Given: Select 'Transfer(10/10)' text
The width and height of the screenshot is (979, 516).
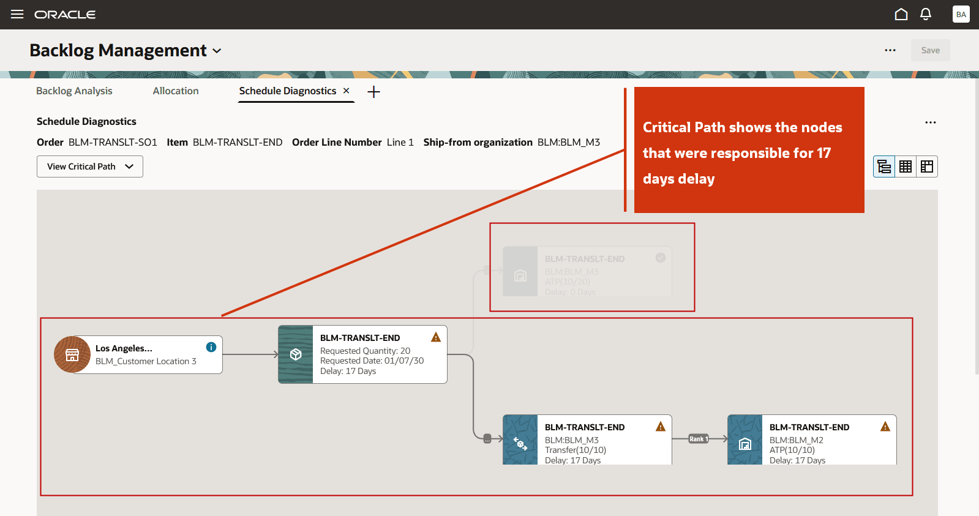Looking at the screenshot, I should pos(576,450).
